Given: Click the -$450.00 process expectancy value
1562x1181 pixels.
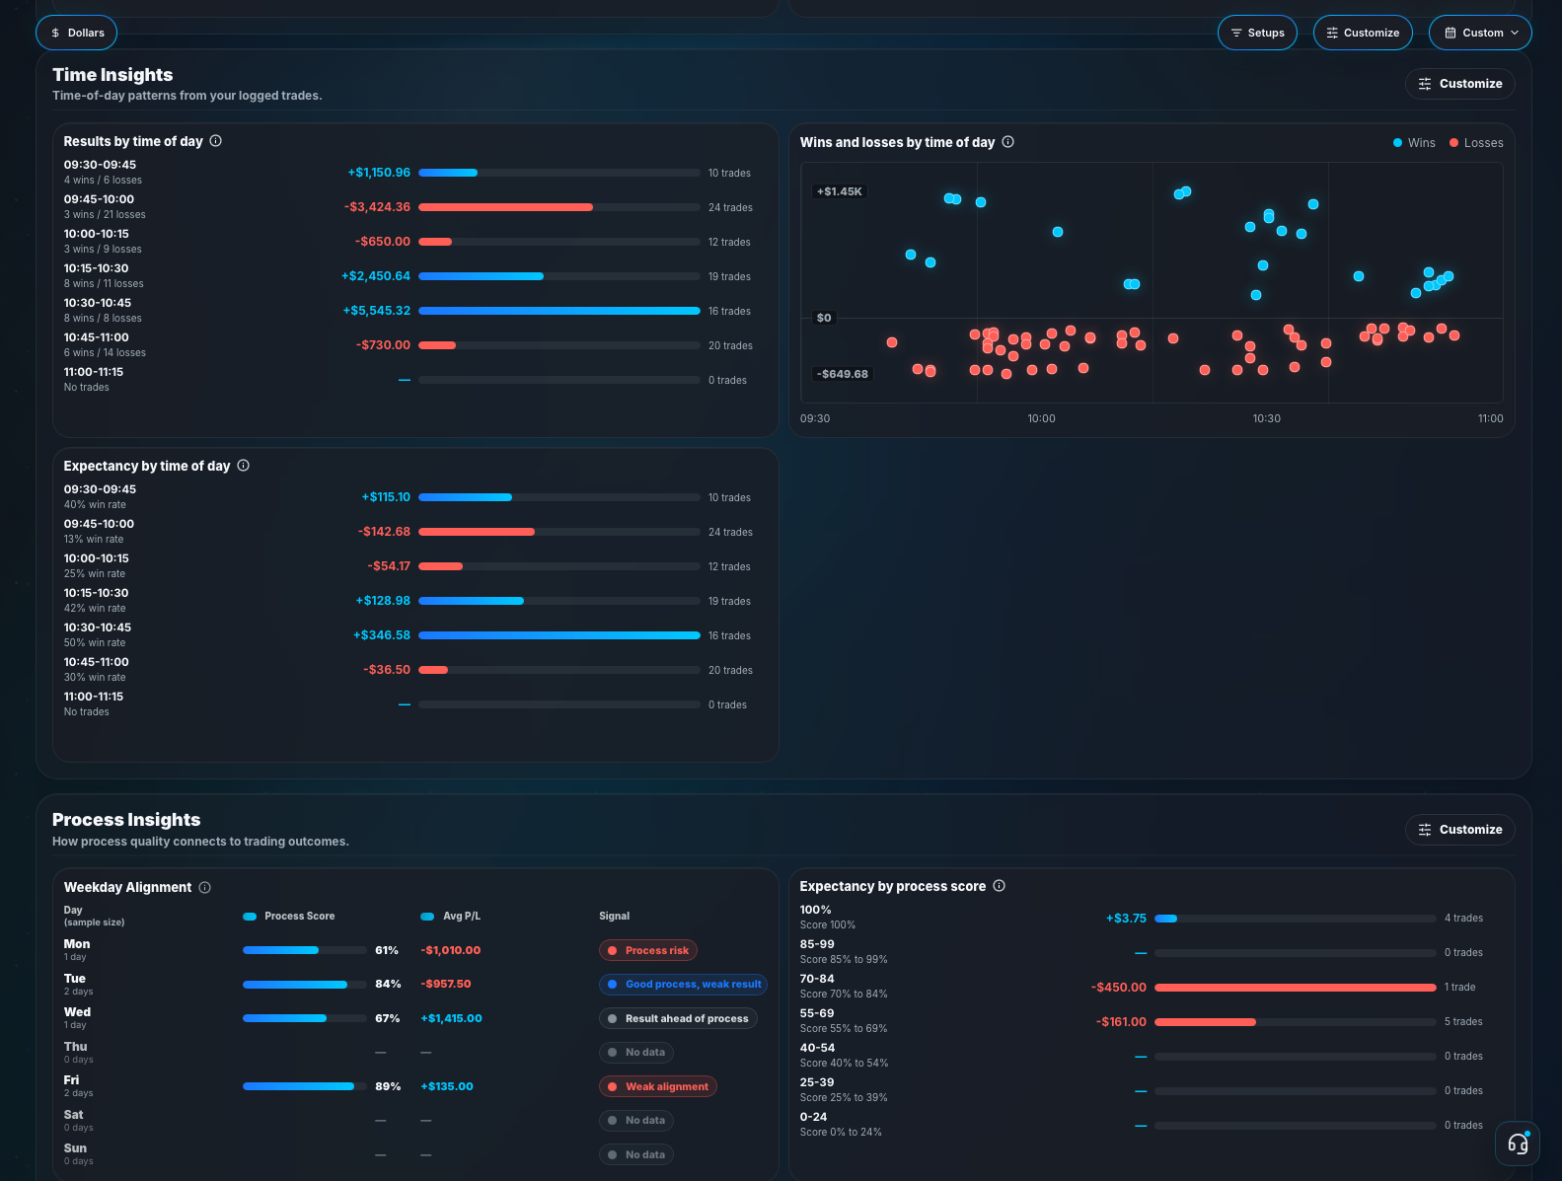Looking at the screenshot, I should 1119,987.
